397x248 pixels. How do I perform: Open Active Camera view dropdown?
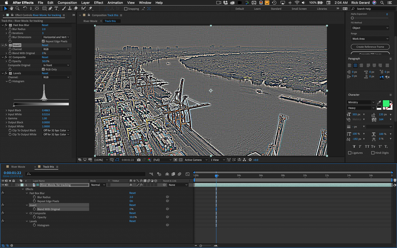[x=196, y=160]
